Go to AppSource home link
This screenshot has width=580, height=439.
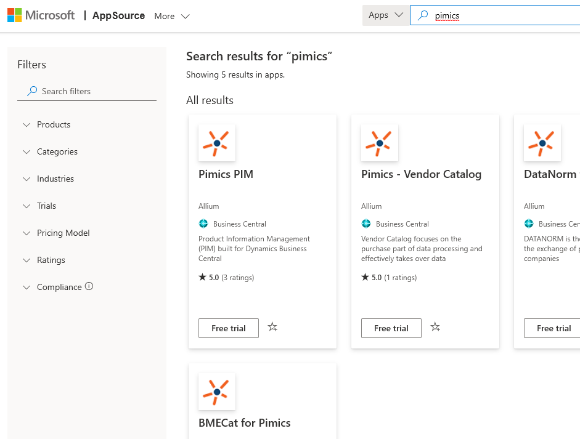coord(119,15)
